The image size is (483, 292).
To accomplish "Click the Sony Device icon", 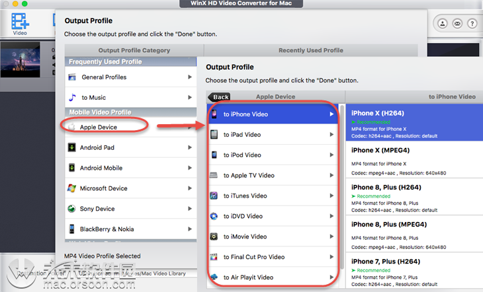I will click(x=71, y=208).
